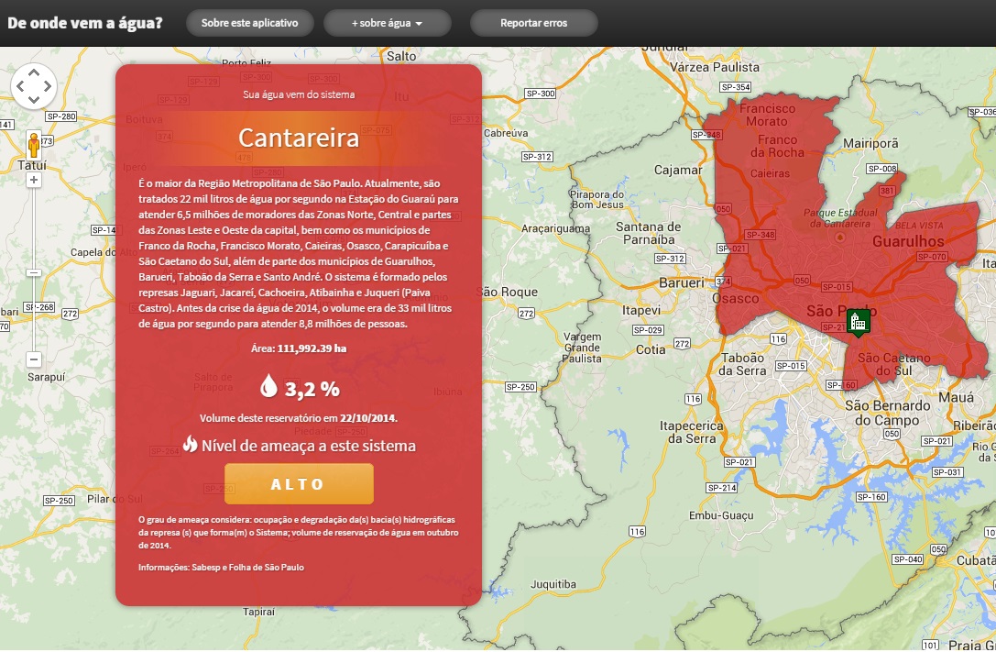Screen dimensions: 996x652
Task: Click the 'Mauá' label on the map
Action: click(956, 397)
